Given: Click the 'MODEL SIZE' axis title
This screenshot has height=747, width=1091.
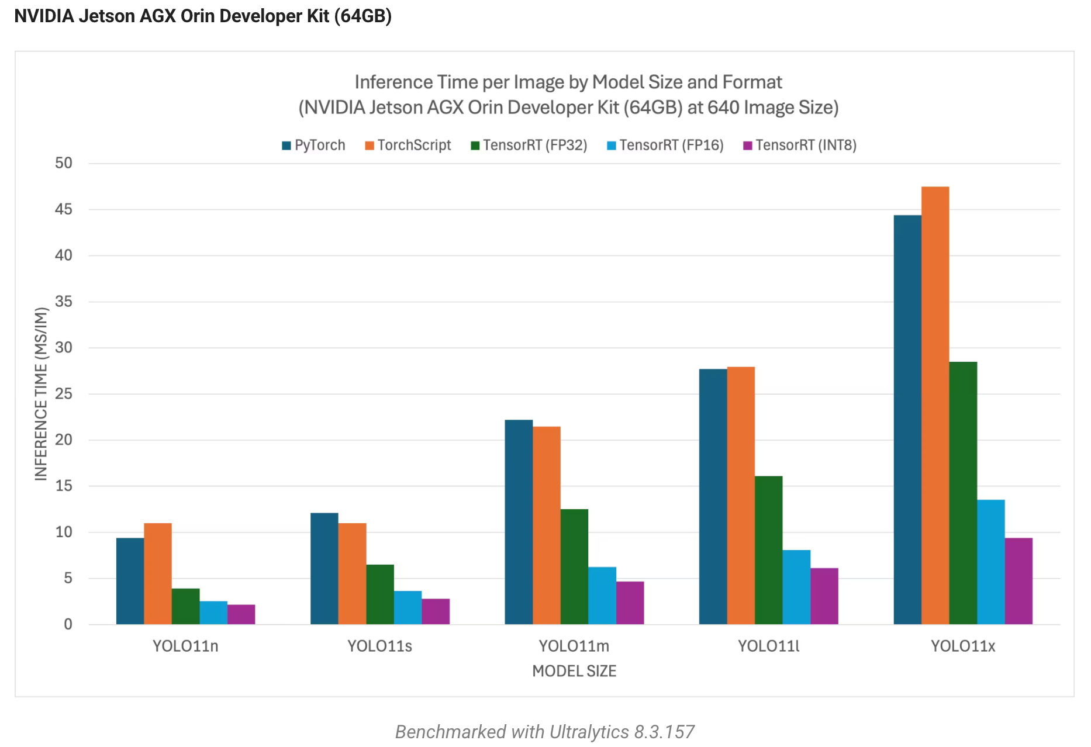Looking at the screenshot, I should coord(574,671).
